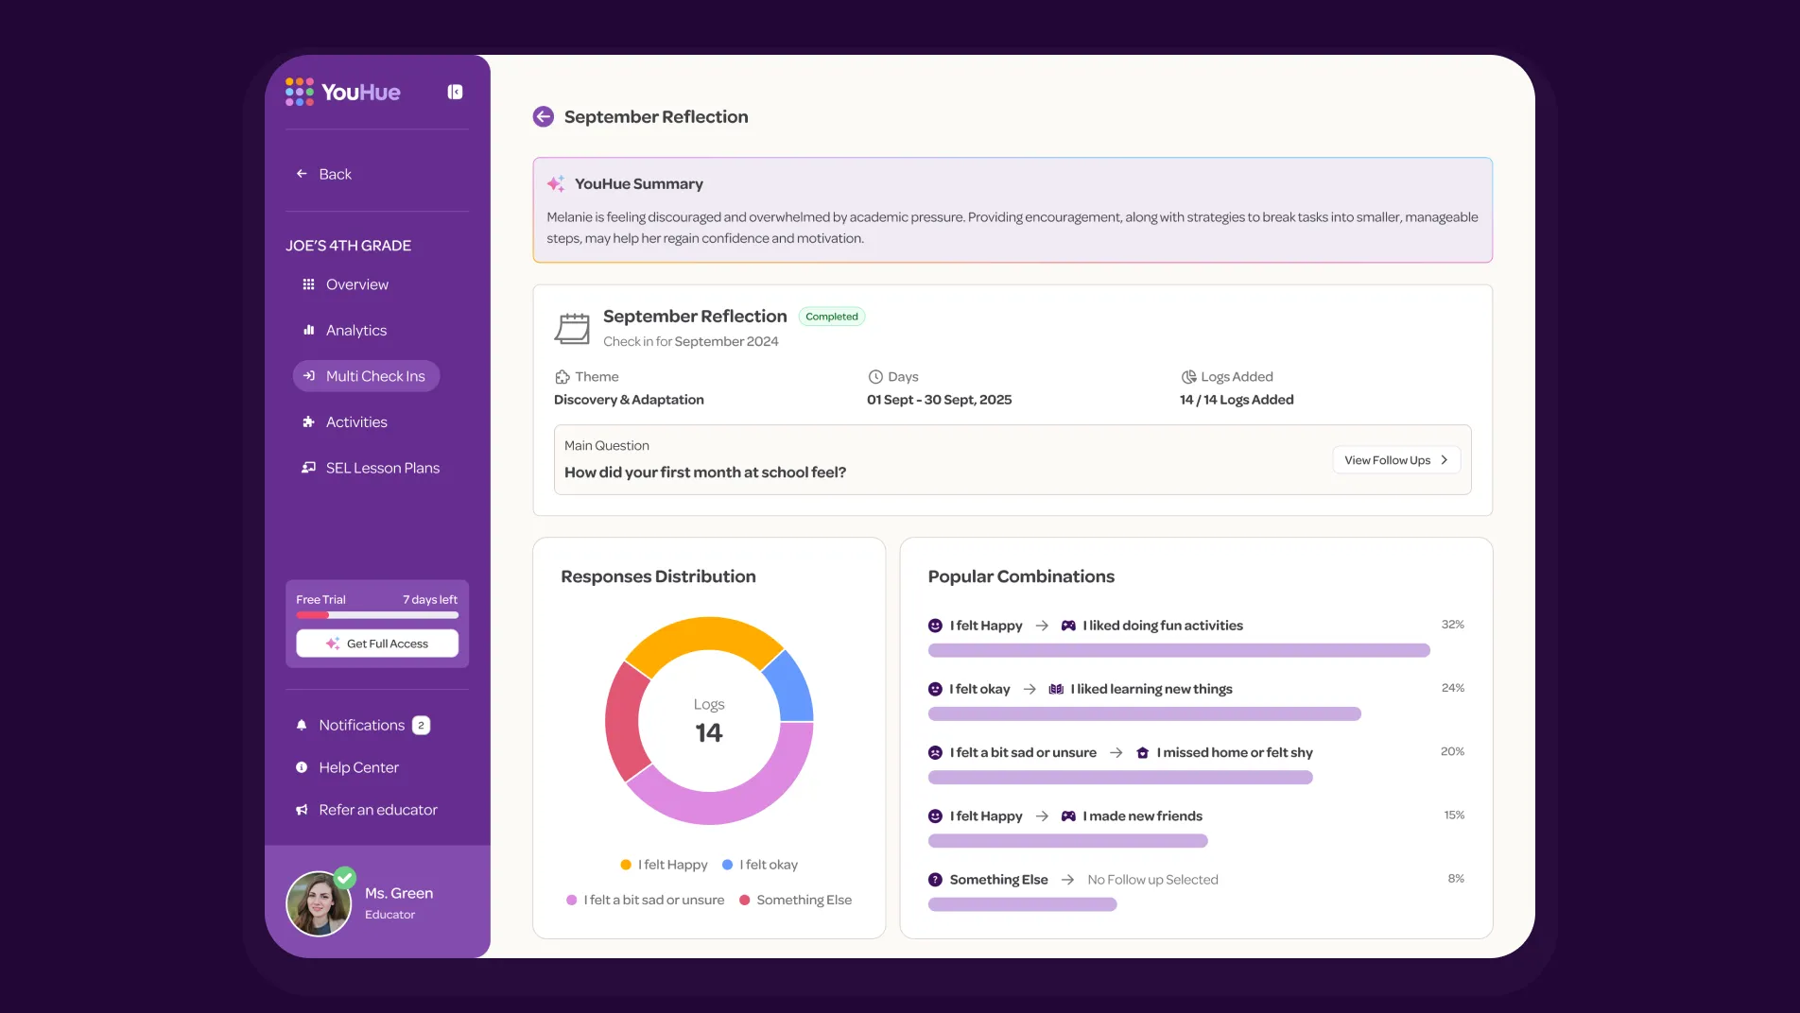Click the question mark icon beside Something Else
The image size is (1800, 1013).
[935, 880]
